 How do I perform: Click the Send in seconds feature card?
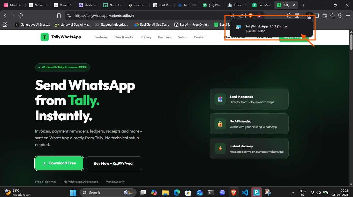pyautogui.click(x=249, y=99)
